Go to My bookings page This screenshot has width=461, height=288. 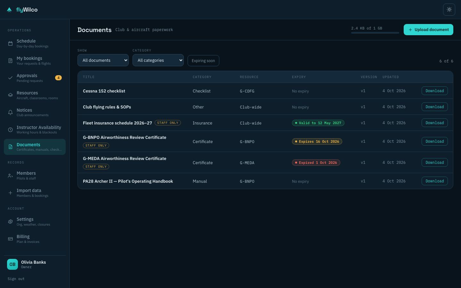(35, 60)
